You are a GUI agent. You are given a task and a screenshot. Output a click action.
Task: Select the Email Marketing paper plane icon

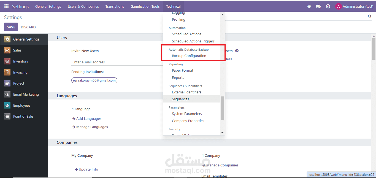[7, 94]
